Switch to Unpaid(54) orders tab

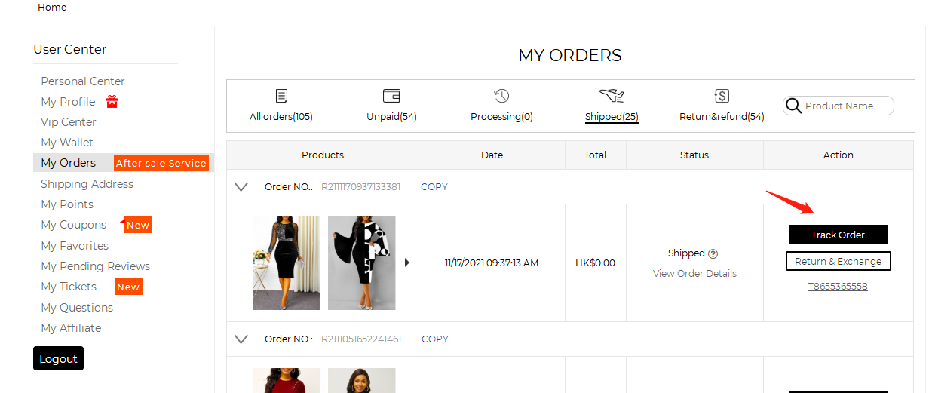click(x=391, y=116)
